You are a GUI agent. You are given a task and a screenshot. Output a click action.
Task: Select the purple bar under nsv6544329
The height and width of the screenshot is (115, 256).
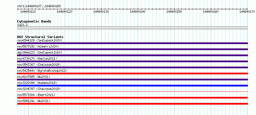pos(132,43)
